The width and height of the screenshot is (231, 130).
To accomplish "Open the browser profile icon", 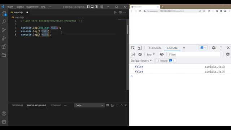I will pyautogui.click(x=225, y=11).
